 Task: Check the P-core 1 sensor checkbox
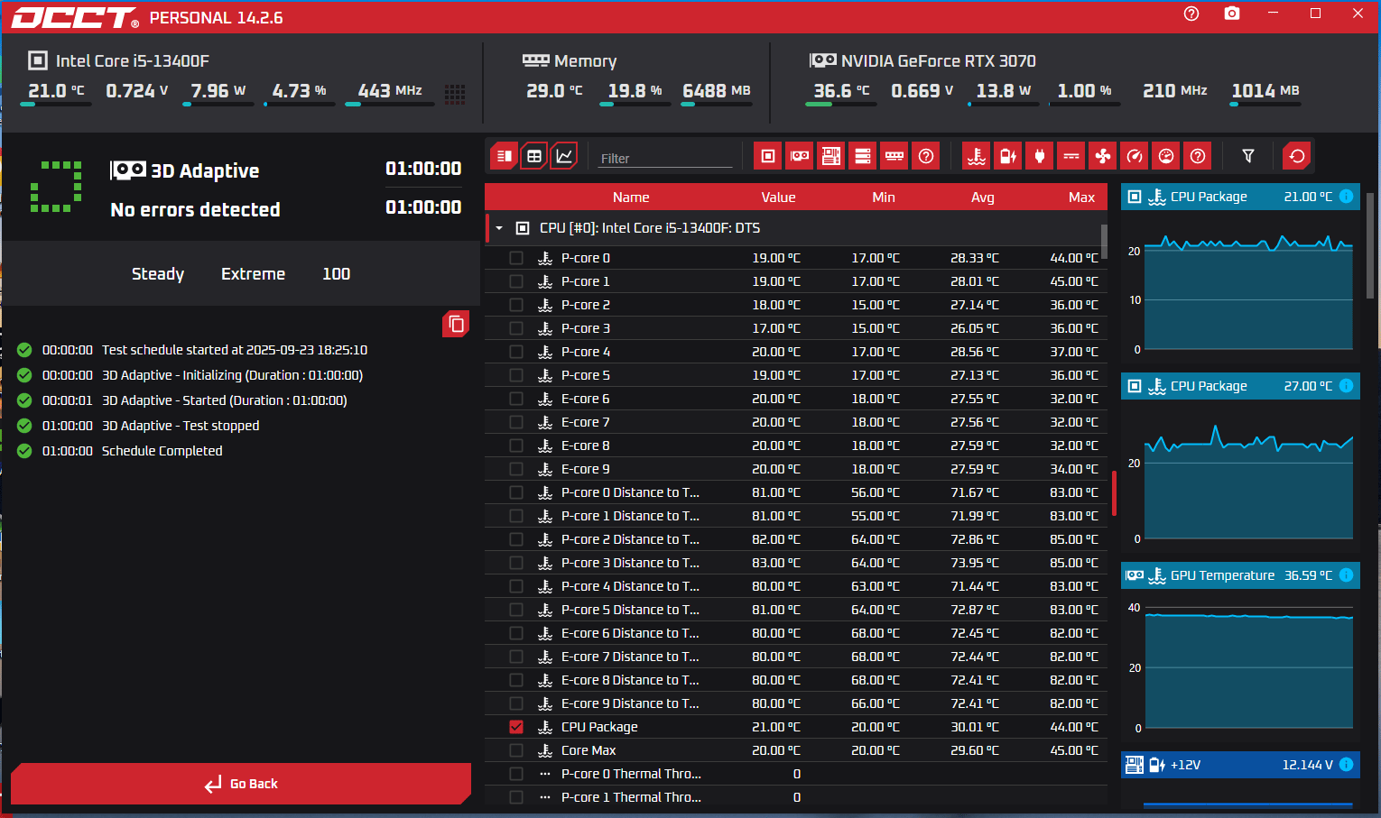pyautogui.click(x=516, y=281)
